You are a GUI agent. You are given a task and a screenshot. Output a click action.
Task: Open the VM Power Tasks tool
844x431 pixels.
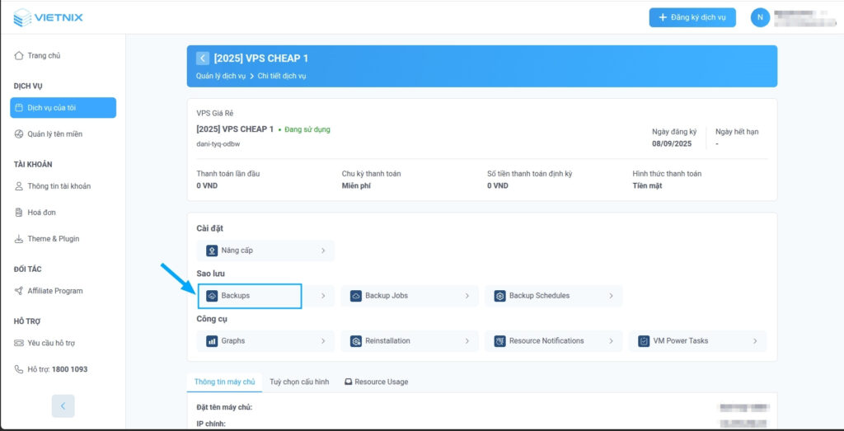[697, 341]
